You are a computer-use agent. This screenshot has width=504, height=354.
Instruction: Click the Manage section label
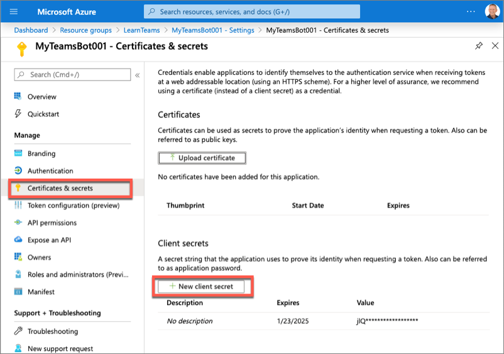click(27, 135)
